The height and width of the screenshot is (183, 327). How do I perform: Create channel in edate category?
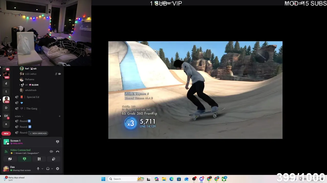pyautogui.click(x=60, y=116)
